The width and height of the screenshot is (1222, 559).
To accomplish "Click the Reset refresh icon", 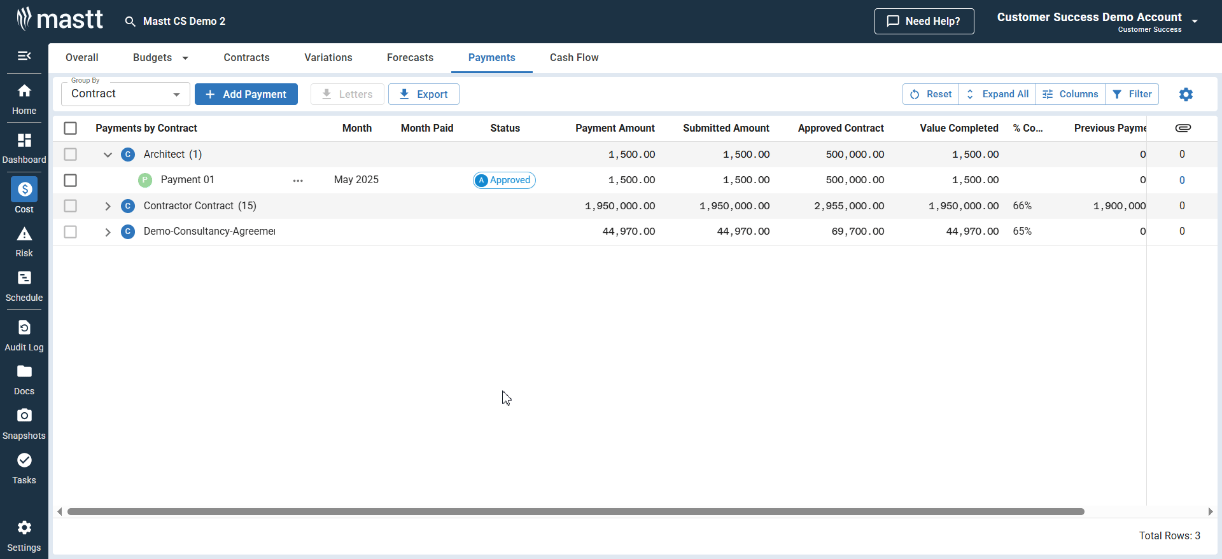I will pos(915,94).
